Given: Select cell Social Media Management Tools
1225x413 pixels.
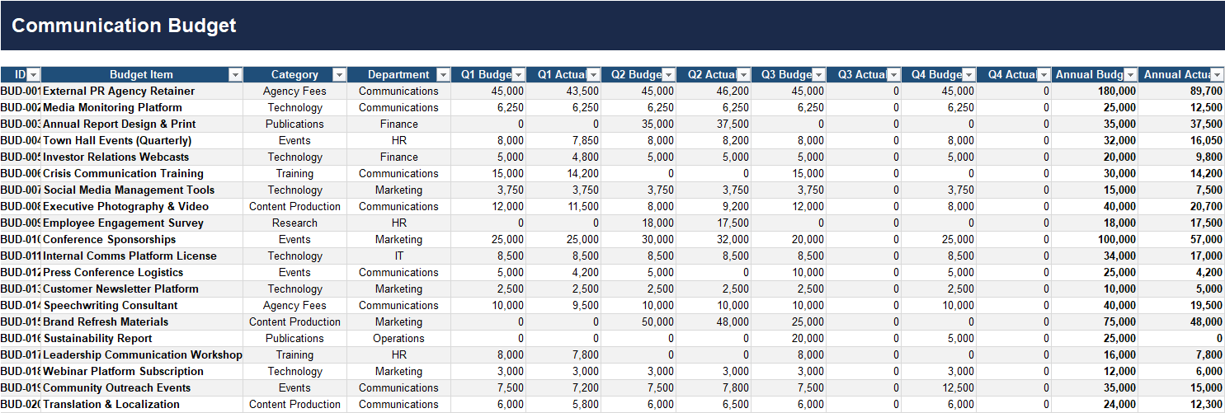Looking at the screenshot, I should [x=142, y=190].
